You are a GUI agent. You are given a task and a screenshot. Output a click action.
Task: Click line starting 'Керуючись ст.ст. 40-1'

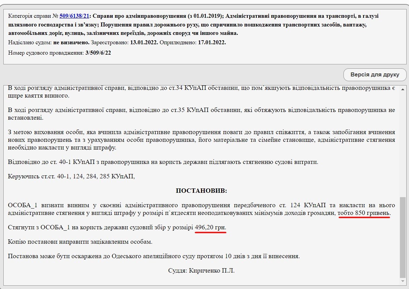(71, 176)
